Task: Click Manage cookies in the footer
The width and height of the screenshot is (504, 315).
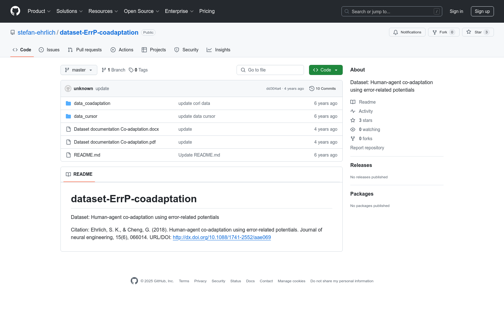Action: pyautogui.click(x=291, y=281)
